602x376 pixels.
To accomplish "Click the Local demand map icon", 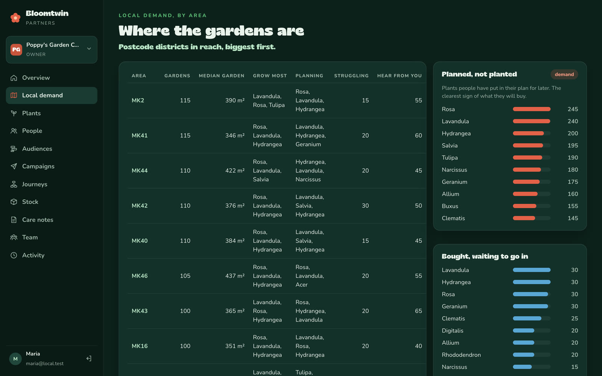I will pyautogui.click(x=14, y=96).
